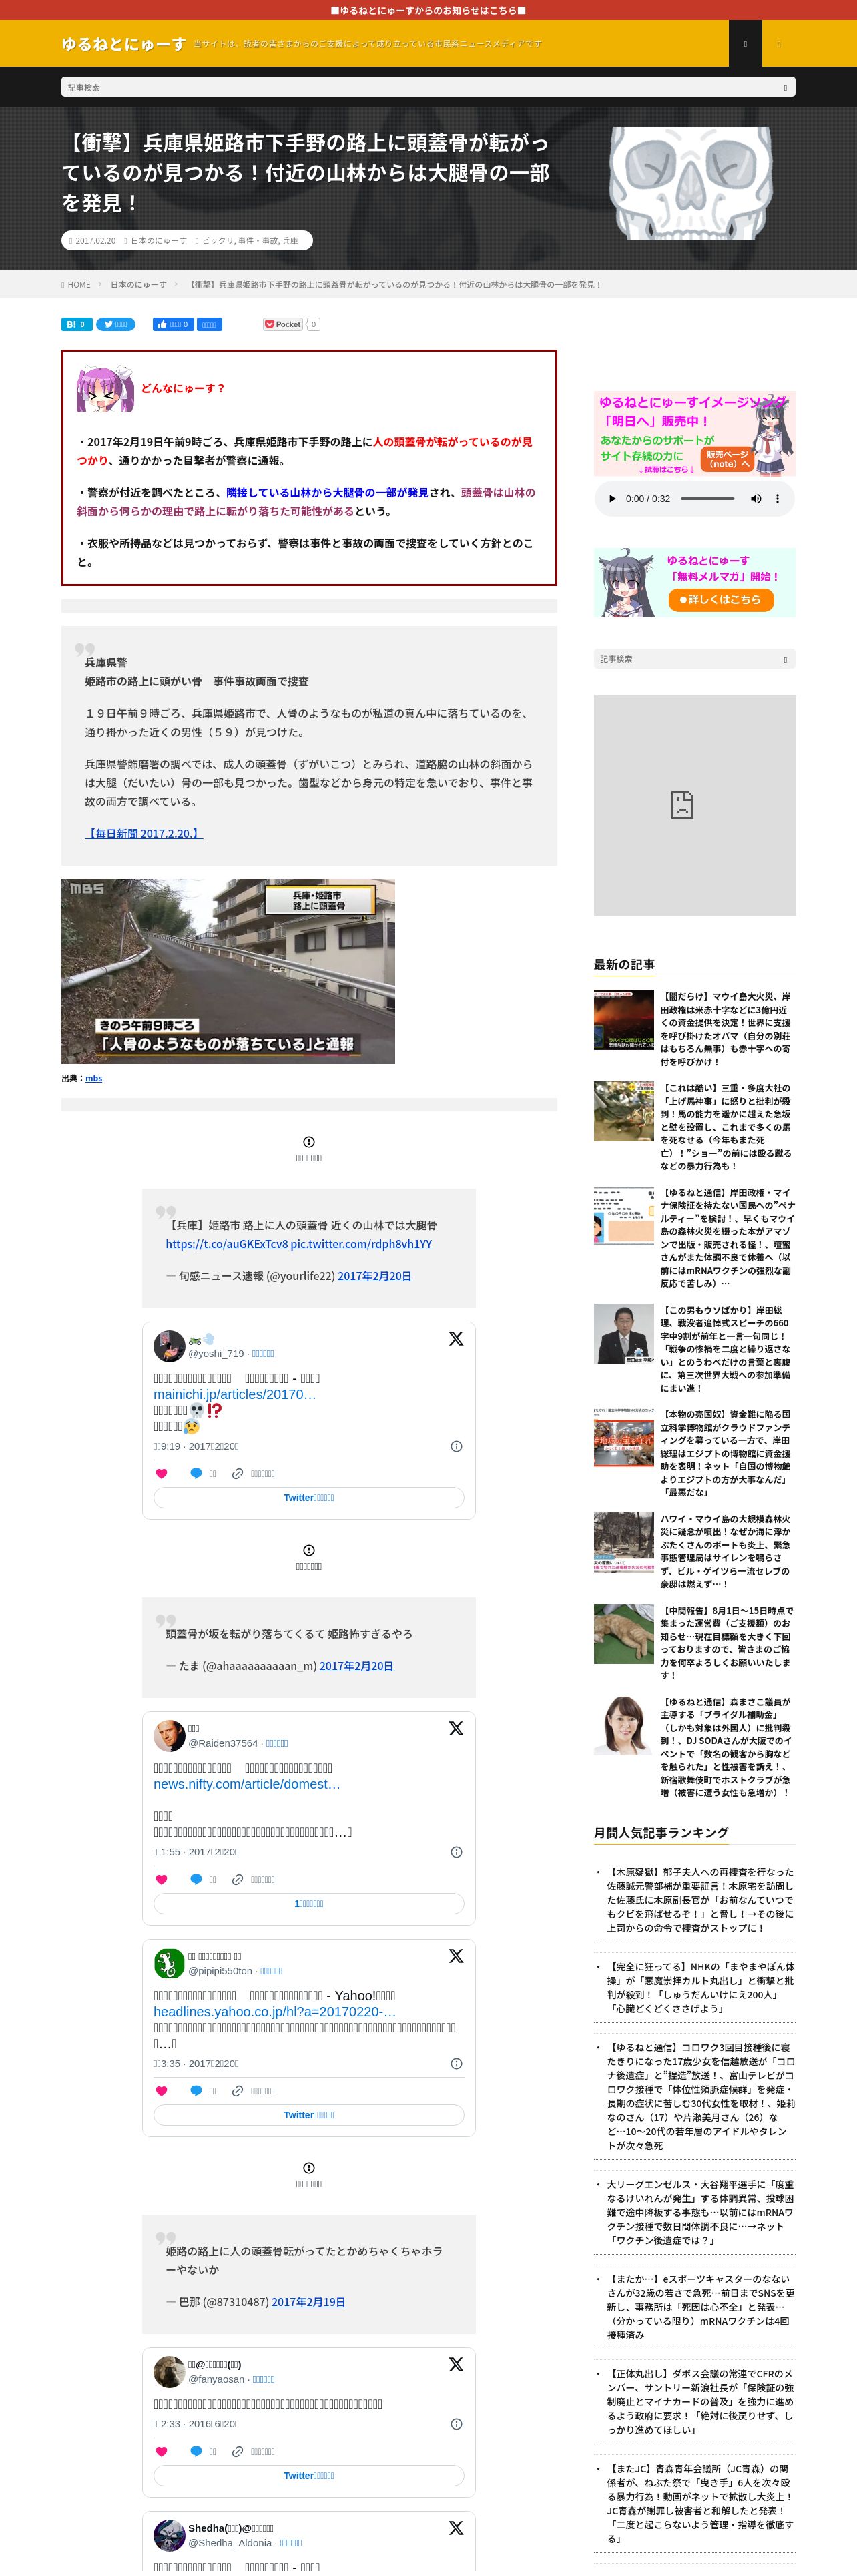Open ranking article about NHK まやまやぽん体操
The width and height of the screenshot is (857, 2571).
[700, 1987]
